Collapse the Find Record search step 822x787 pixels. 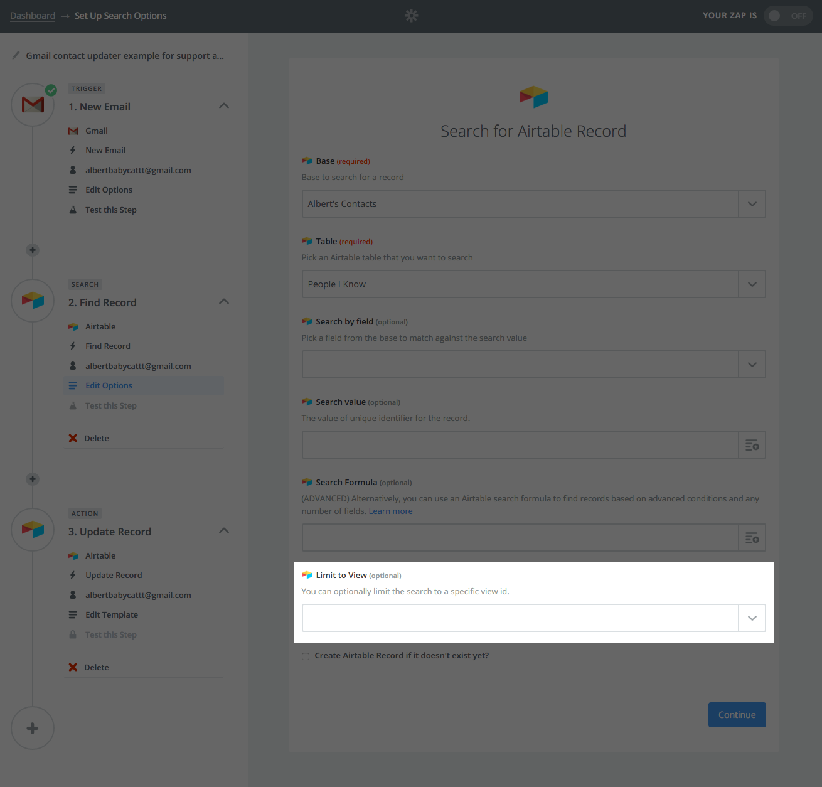click(224, 302)
